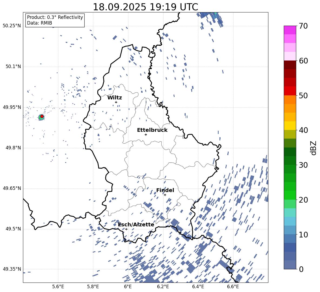The width and height of the screenshot is (320, 292).
Task: Pick the bright red swatch just above 50 dBZ
Action: coord(290,91)
